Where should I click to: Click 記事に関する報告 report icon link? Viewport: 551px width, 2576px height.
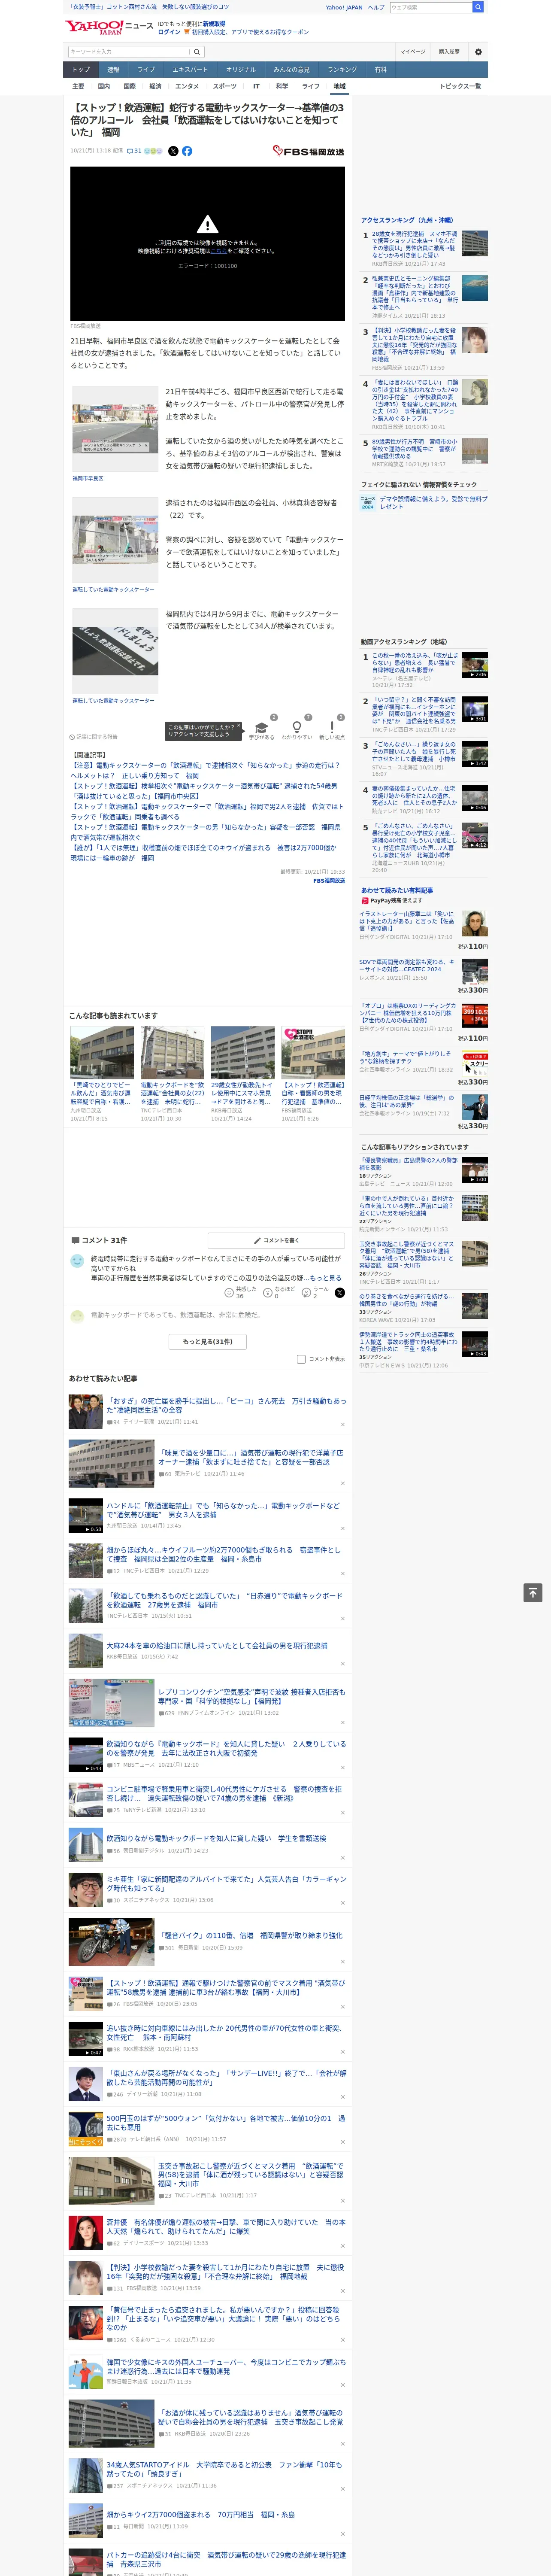tap(93, 737)
